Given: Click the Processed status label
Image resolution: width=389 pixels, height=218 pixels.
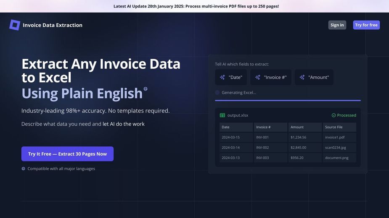Looking at the screenshot, I should (347, 115).
